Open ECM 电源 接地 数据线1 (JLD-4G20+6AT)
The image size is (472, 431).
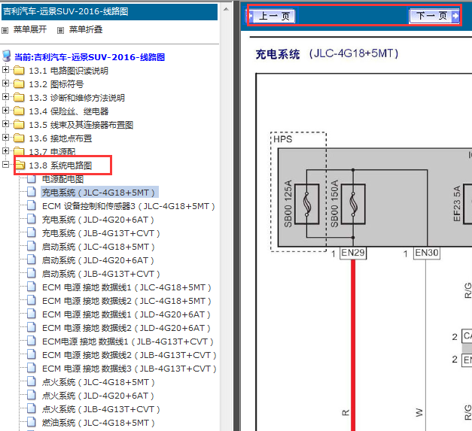pos(126,314)
